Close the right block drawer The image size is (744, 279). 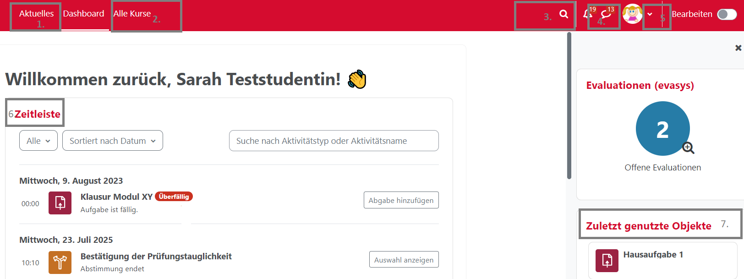pyautogui.click(x=738, y=48)
